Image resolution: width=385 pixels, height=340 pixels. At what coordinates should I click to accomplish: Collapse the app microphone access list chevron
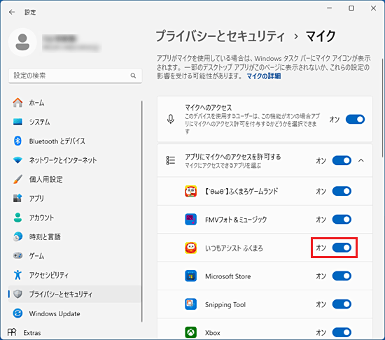pyautogui.click(x=360, y=160)
